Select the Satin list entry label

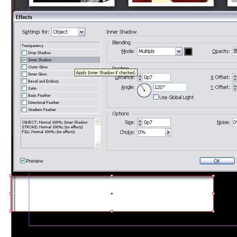[32, 88]
